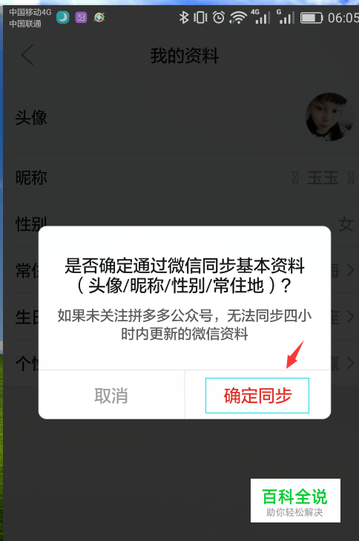Open the profile avatar photo
This screenshot has width=359, height=541.
[329, 117]
